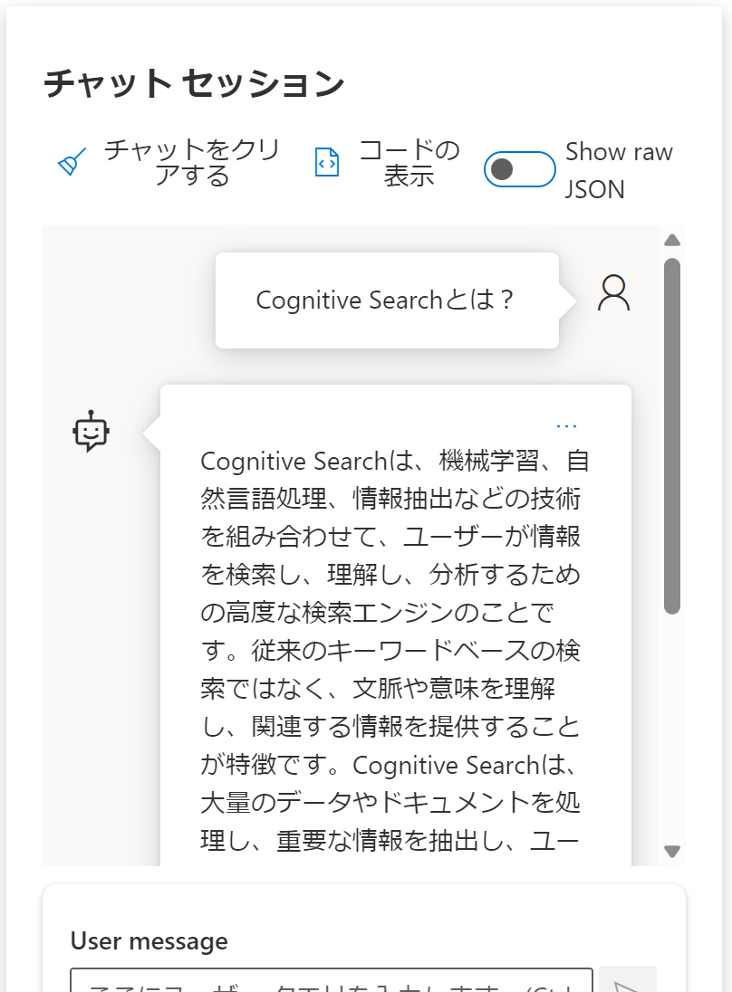
Task: Click the broom clear-chat icon
Action: click(72, 162)
